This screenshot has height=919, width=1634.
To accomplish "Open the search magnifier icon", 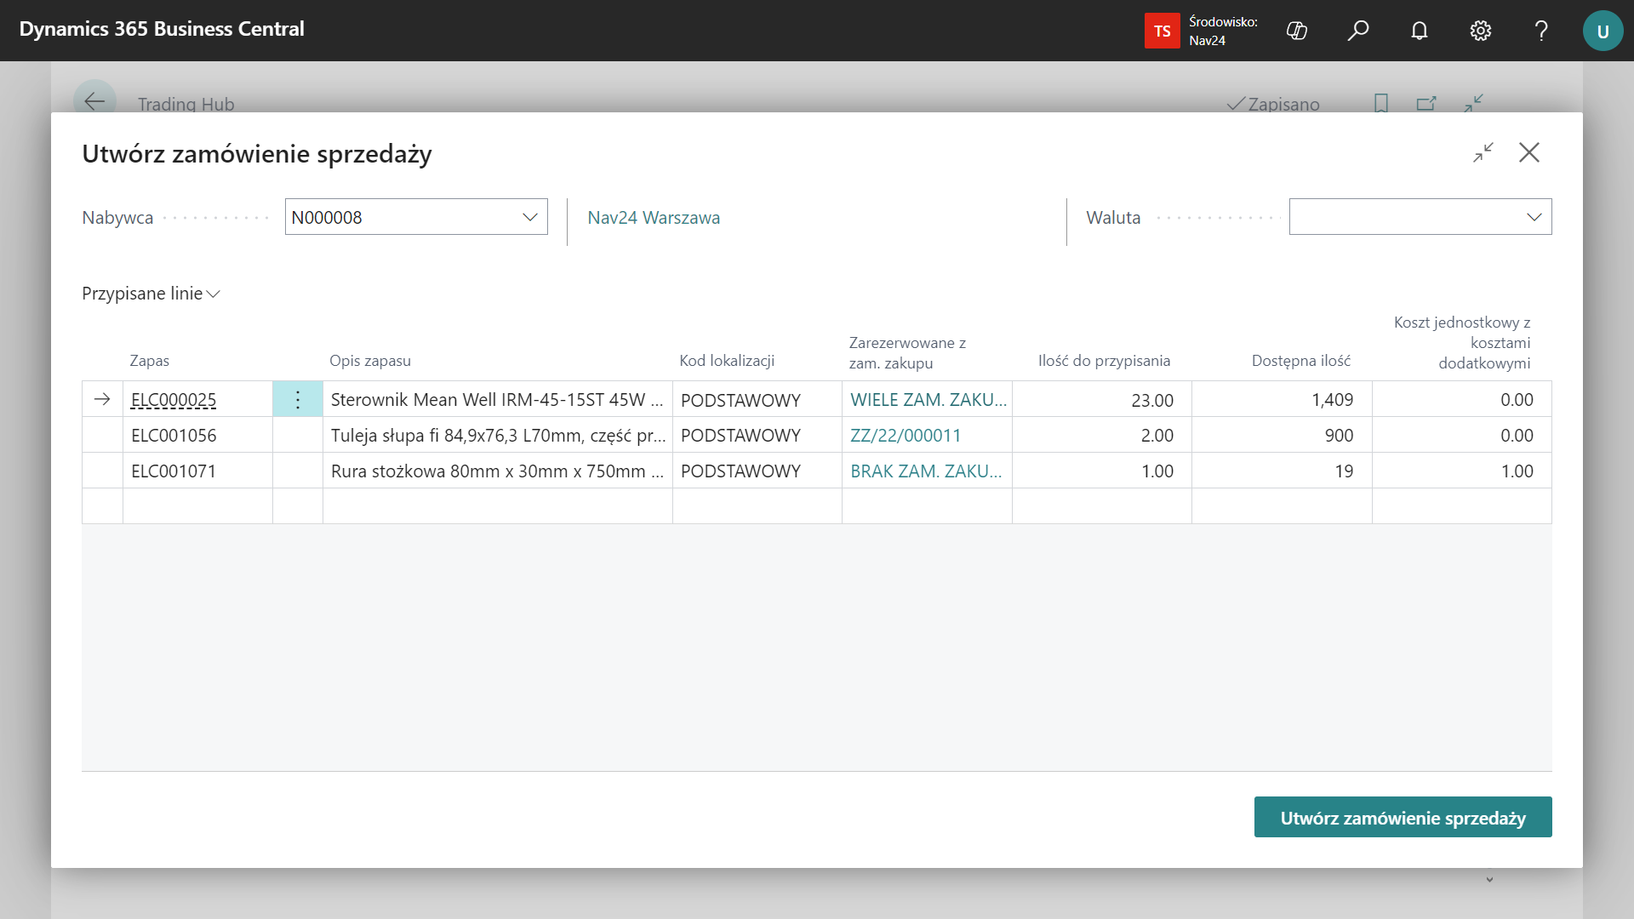I will [1358, 31].
